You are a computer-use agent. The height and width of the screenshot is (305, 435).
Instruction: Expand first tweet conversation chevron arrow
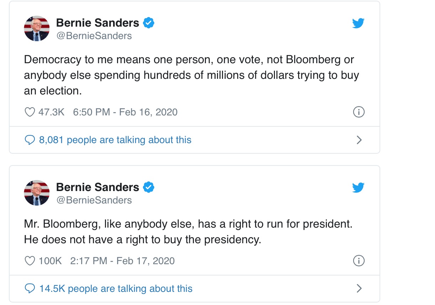pyautogui.click(x=359, y=140)
